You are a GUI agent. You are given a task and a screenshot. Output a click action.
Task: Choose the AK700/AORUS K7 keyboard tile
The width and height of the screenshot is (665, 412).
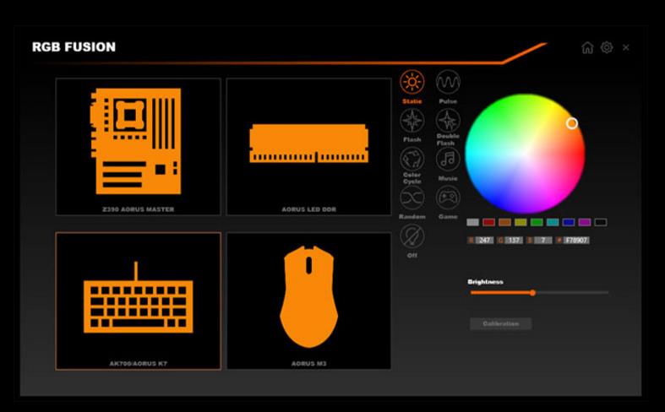coord(139,301)
